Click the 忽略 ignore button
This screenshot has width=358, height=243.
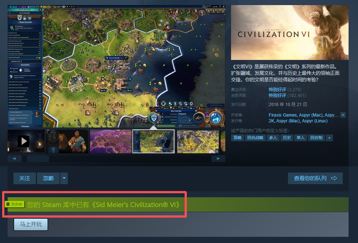[48, 178]
